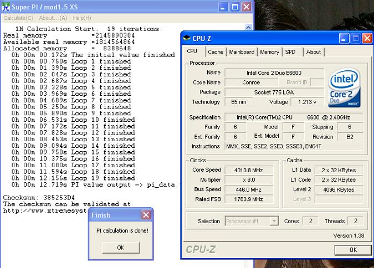The image size is (374, 268).
Task: Open the Help(H) menu in Super PI
Action: point(82,18)
